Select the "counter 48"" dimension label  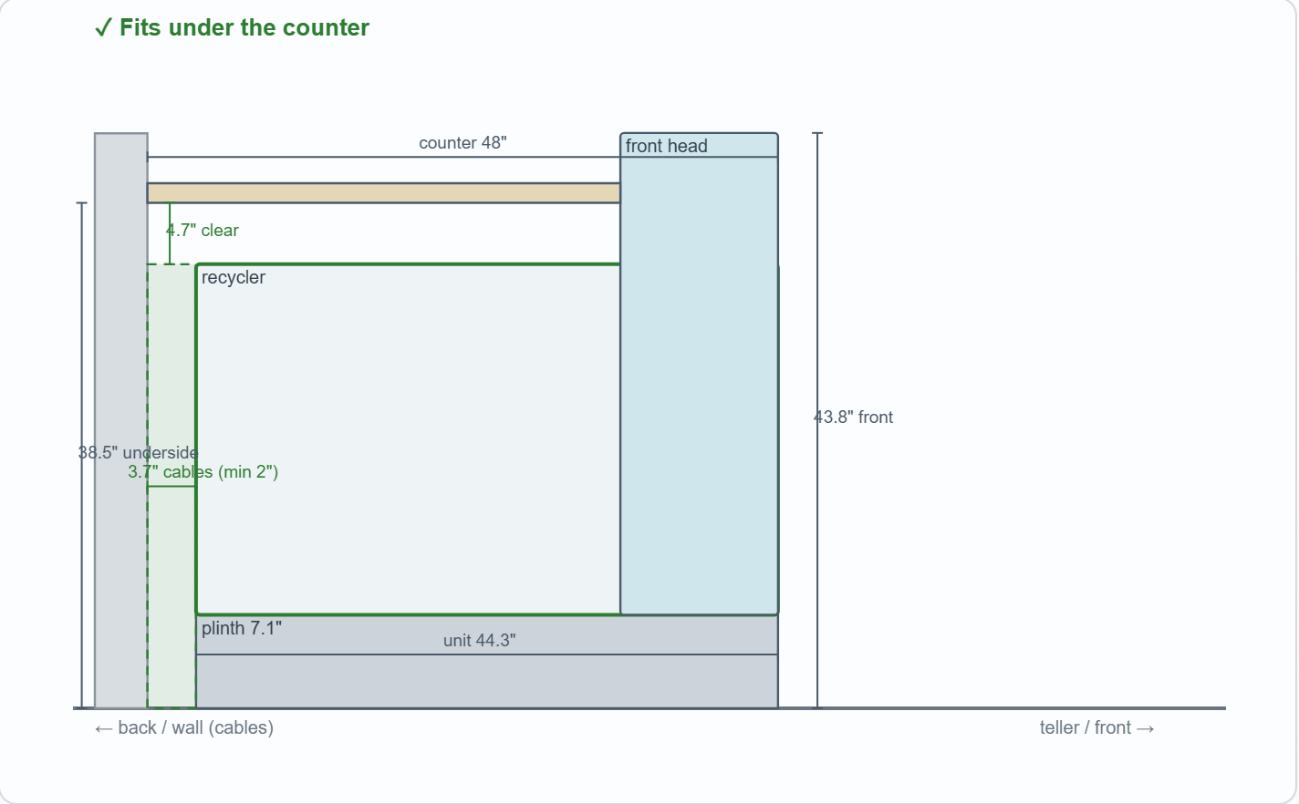pyautogui.click(x=462, y=143)
